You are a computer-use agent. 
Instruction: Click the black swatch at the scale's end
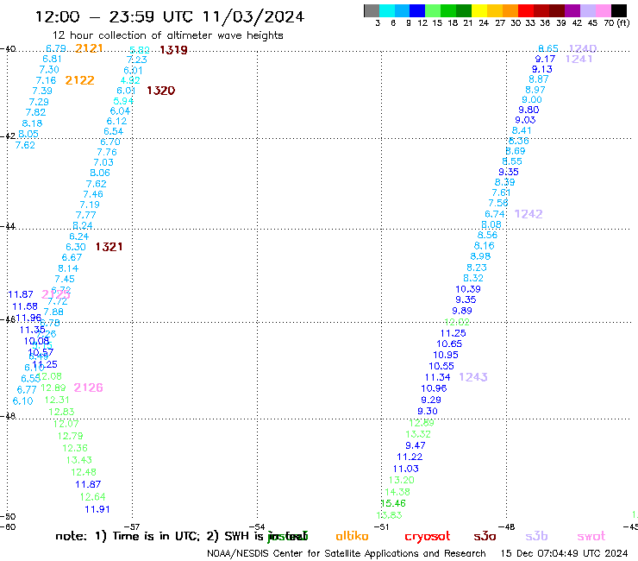click(619, 10)
